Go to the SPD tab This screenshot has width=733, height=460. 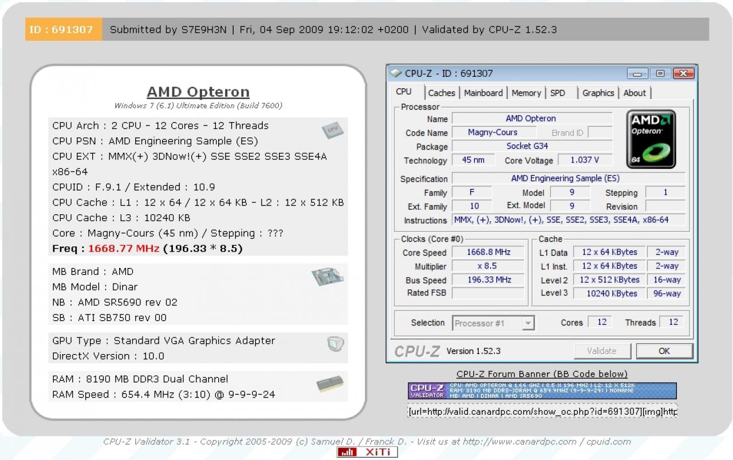point(558,93)
